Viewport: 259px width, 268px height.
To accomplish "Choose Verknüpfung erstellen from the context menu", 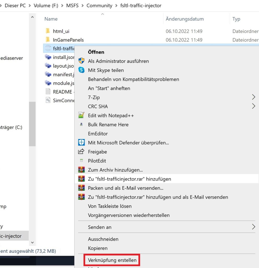I will pyautogui.click(x=112, y=260).
